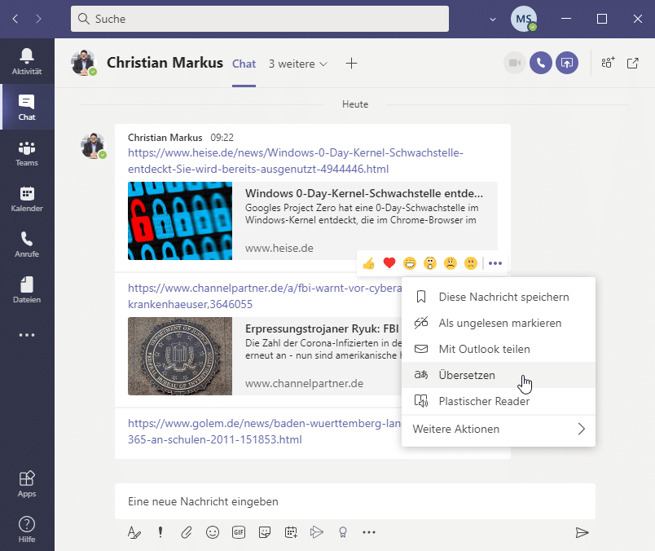React with a thumbs up
This screenshot has width=655, height=551.
(x=368, y=263)
